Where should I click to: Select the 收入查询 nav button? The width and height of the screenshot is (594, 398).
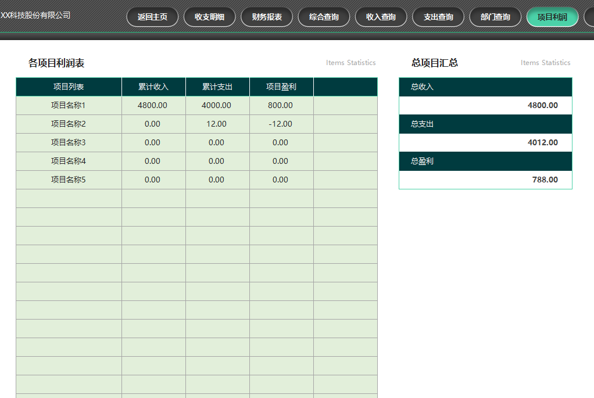point(381,17)
